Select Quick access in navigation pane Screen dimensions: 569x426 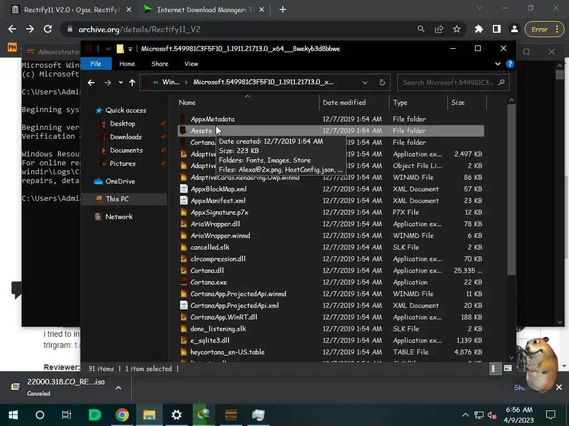click(126, 110)
